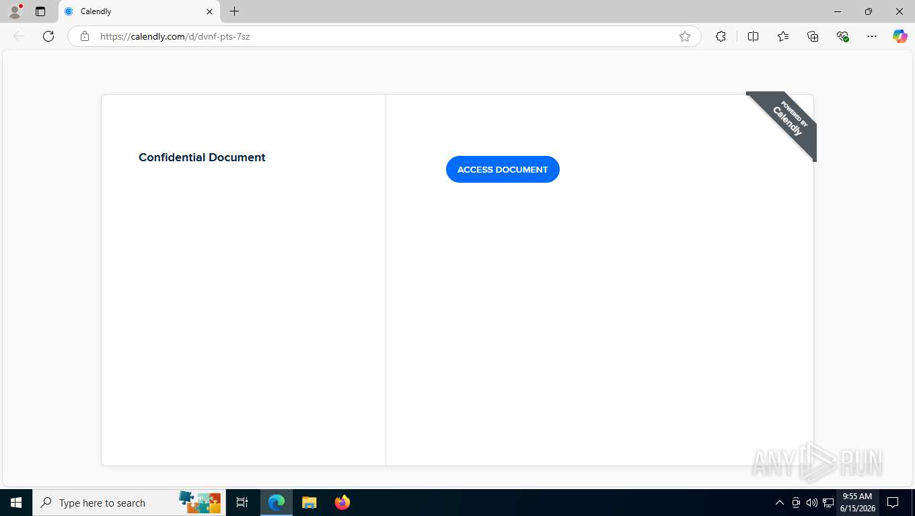Select the Confidential Document heading

point(202,157)
